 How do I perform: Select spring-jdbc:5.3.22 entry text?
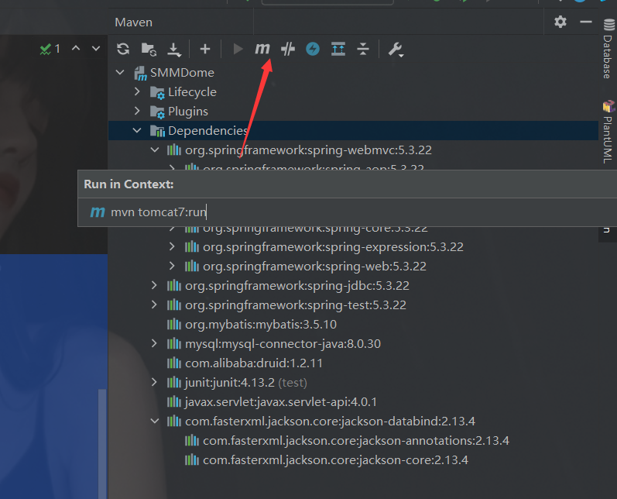click(x=297, y=286)
